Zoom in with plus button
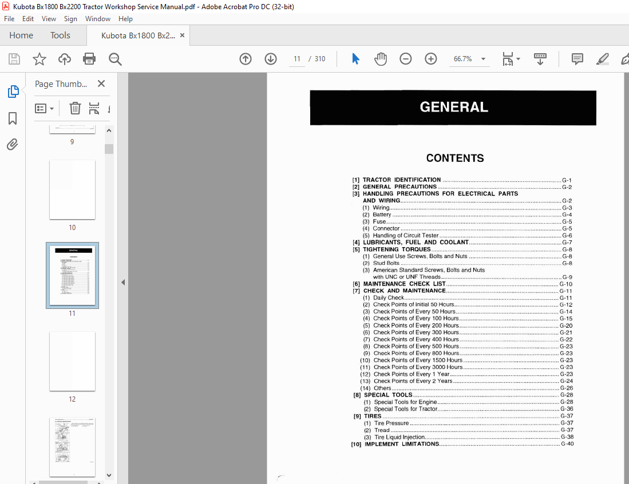The width and height of the screenshot is (629, 484). coord(431,59)
